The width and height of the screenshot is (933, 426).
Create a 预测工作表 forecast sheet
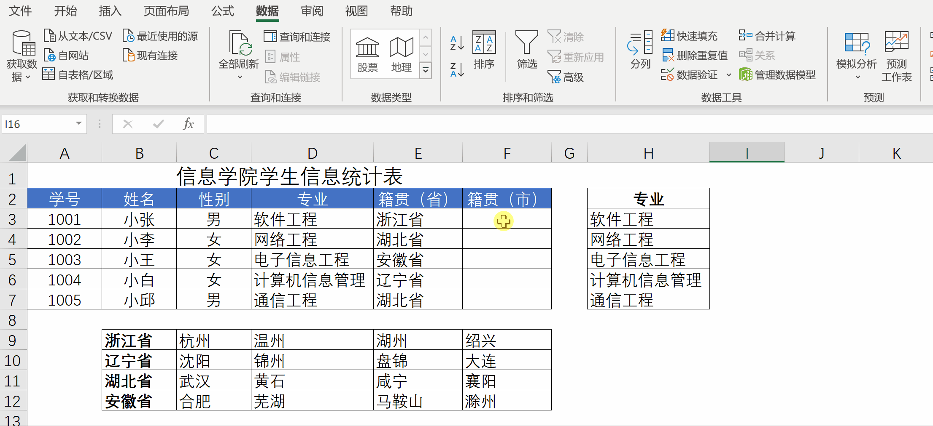pyautogui.click(x=896, y=56)
